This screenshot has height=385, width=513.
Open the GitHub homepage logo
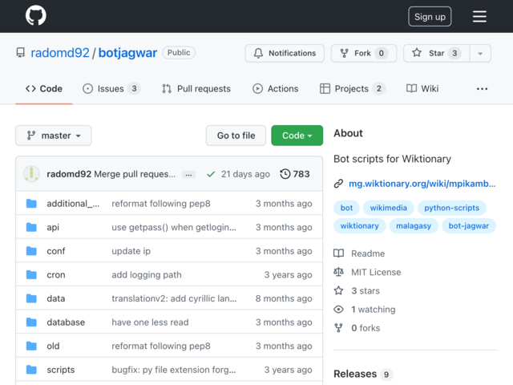pos(35,15)
